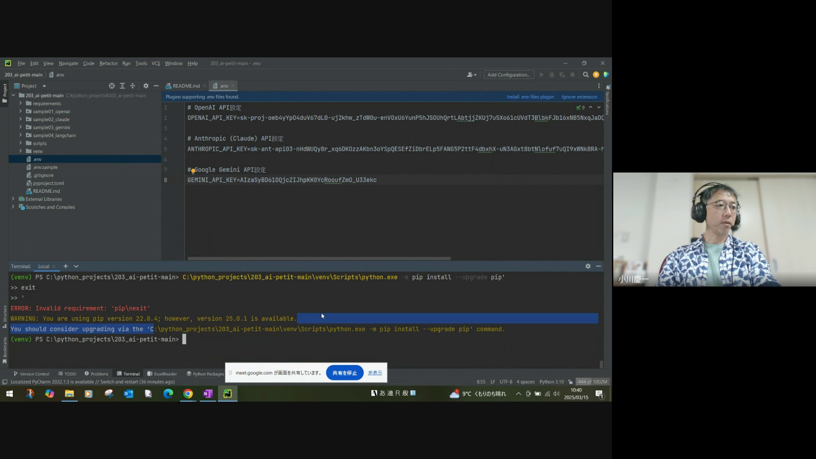The image size is (816, 459).
Task: Toggle the Structure tool window stripe
Action: (x=5, y=316)
